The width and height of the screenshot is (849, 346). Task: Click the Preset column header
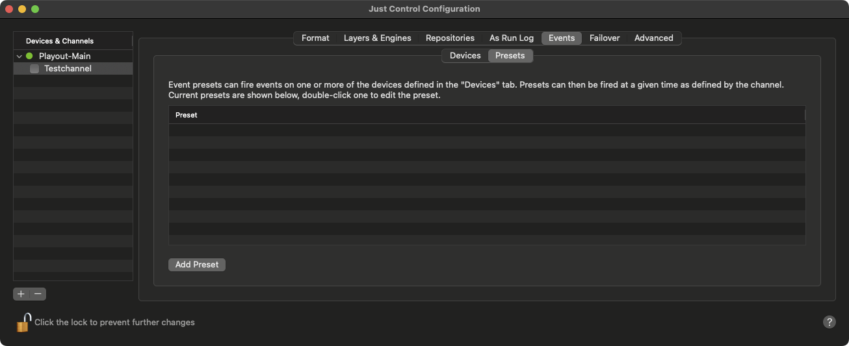487,115
